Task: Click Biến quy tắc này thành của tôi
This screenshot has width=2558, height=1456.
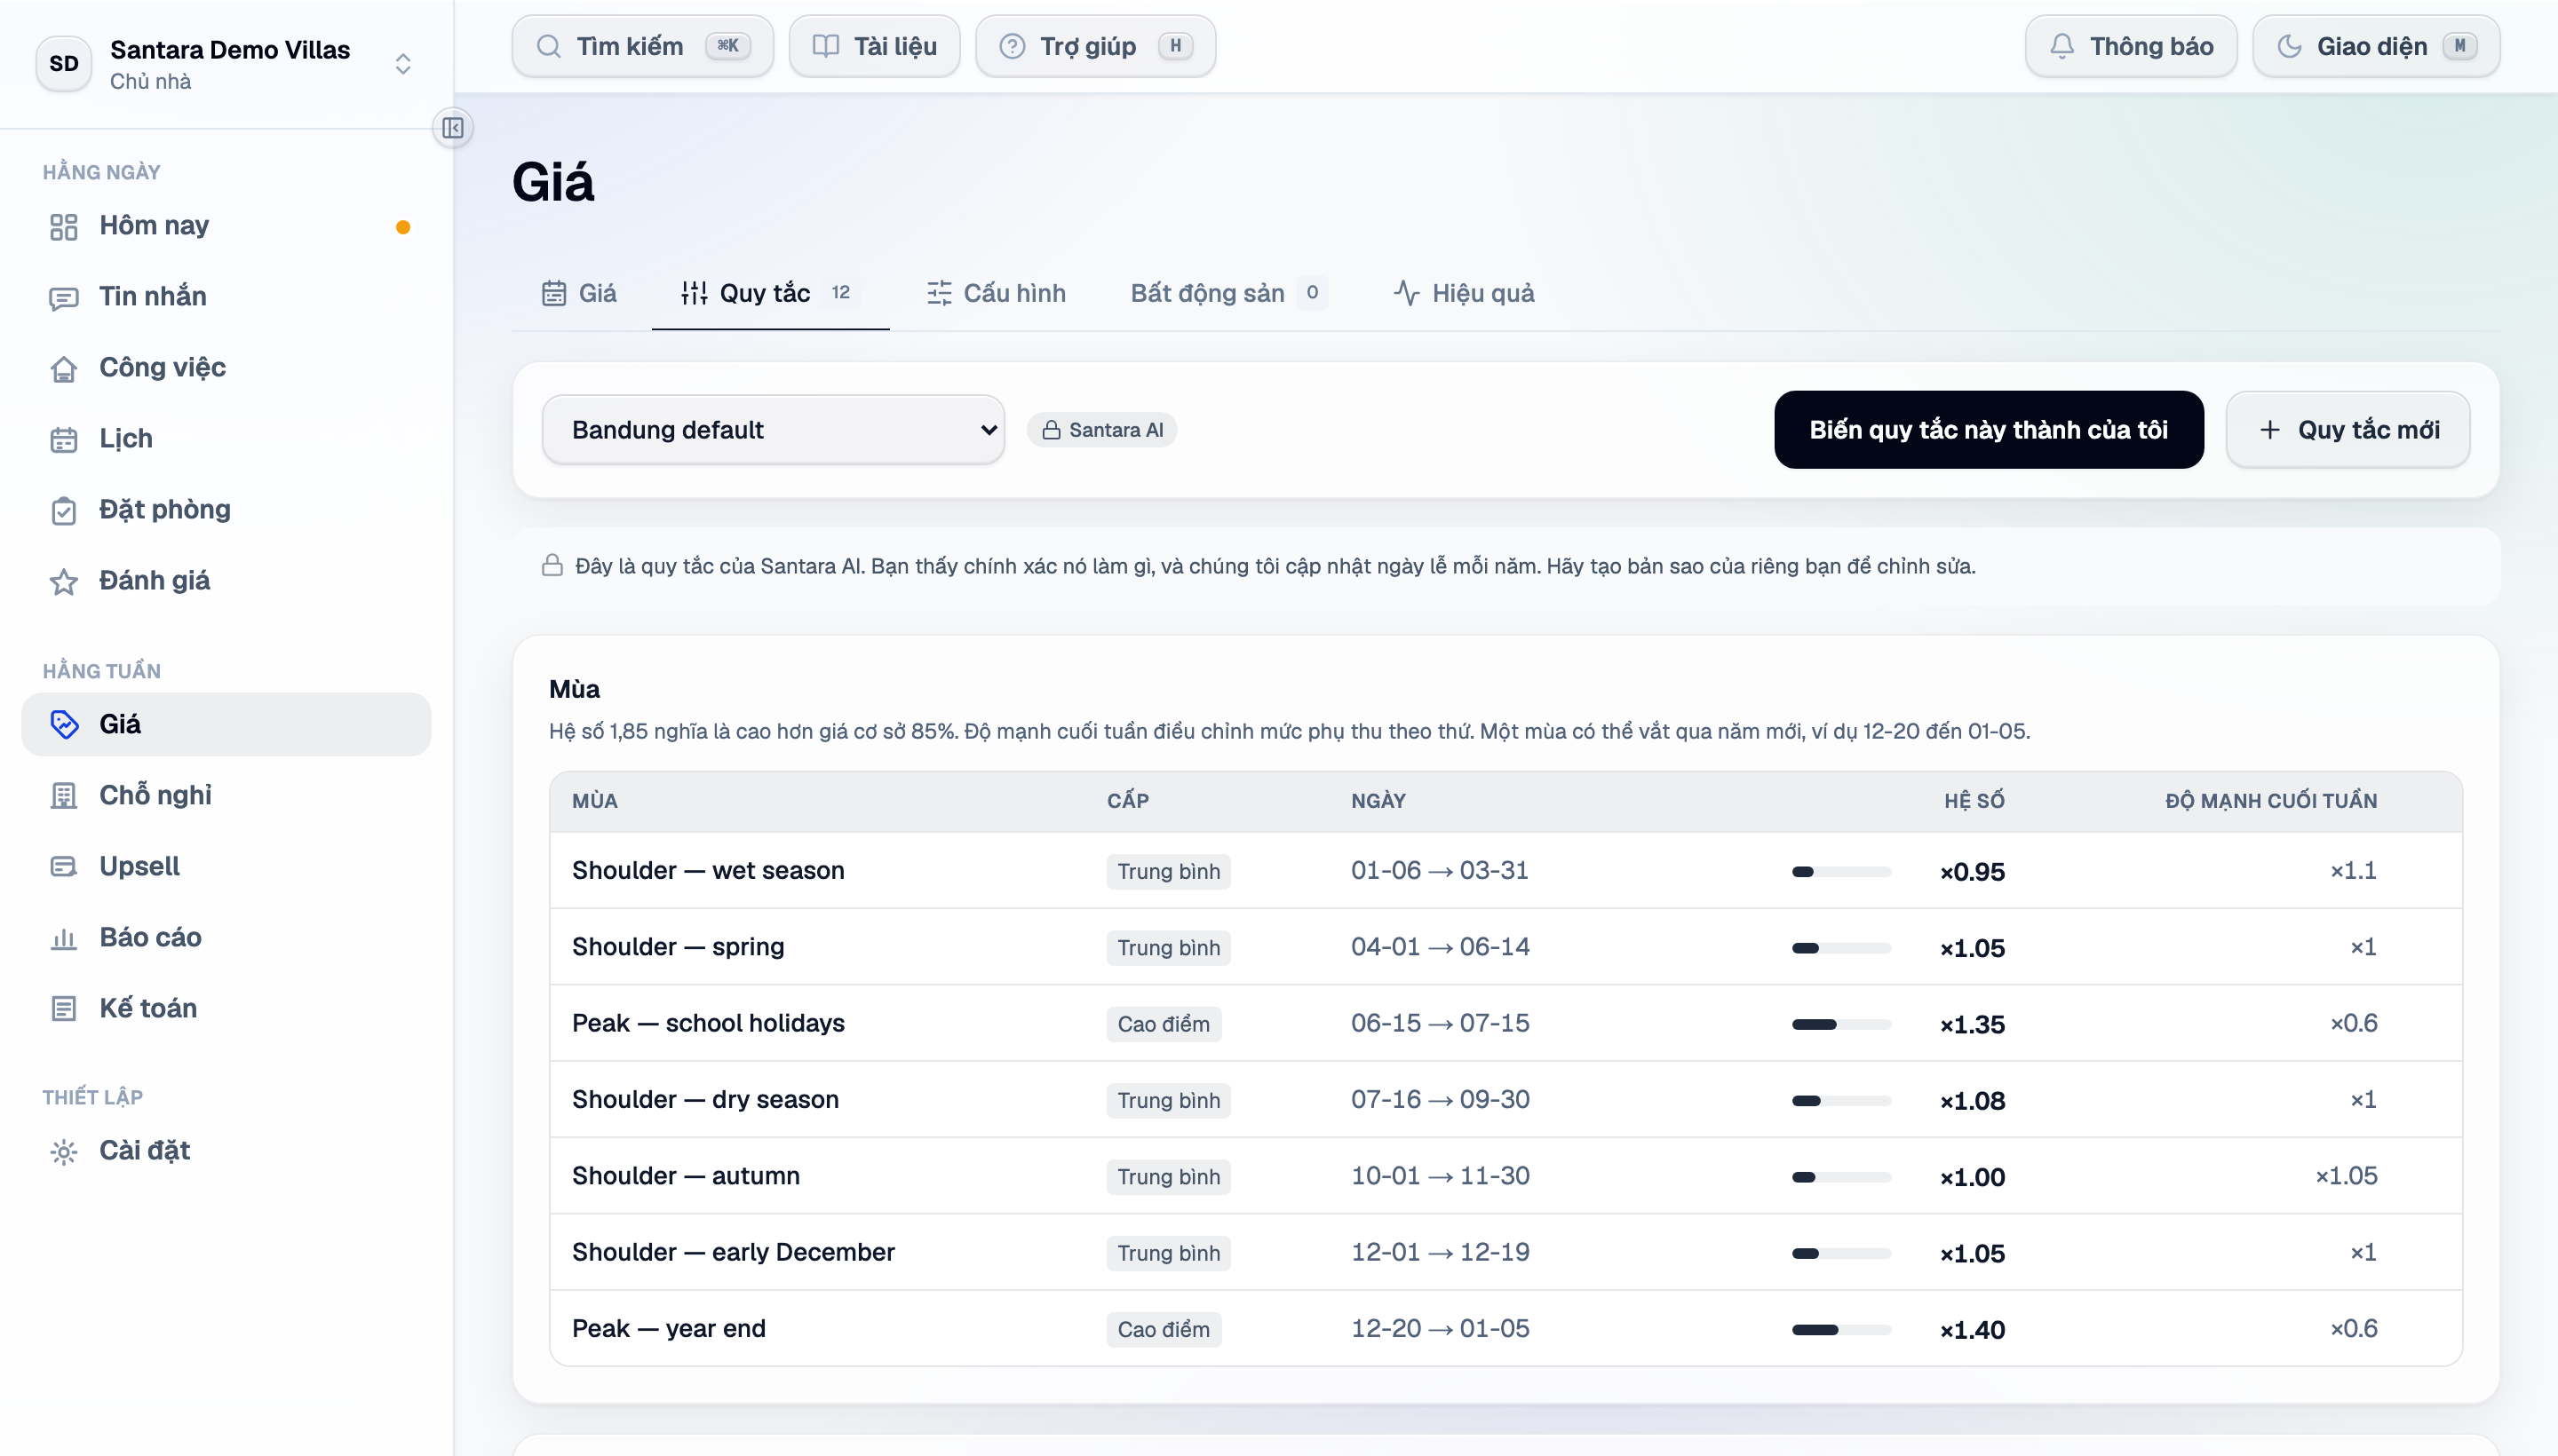Action: pyautogui.click(x=1989, y=430)
